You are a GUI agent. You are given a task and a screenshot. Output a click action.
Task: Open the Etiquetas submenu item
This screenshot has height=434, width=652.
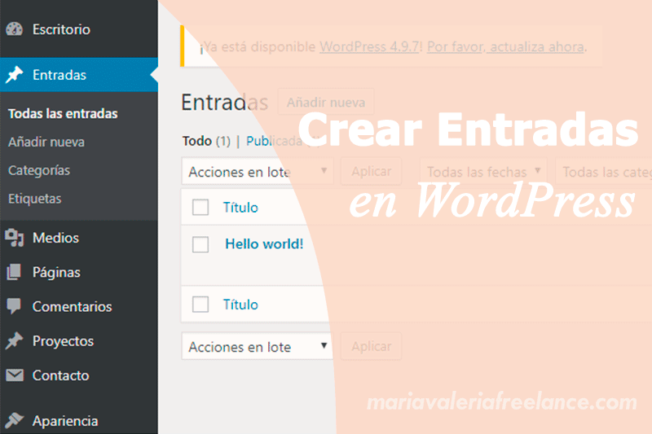pyautogui.click(x=34, y=199)
